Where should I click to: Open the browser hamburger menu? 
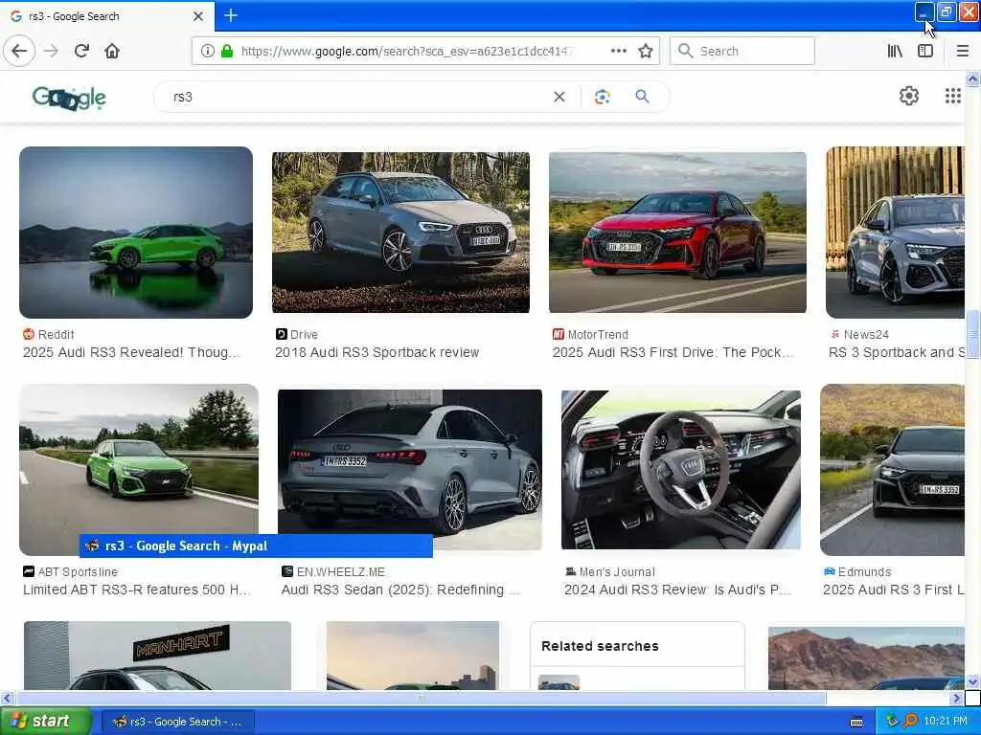[962, 51]
